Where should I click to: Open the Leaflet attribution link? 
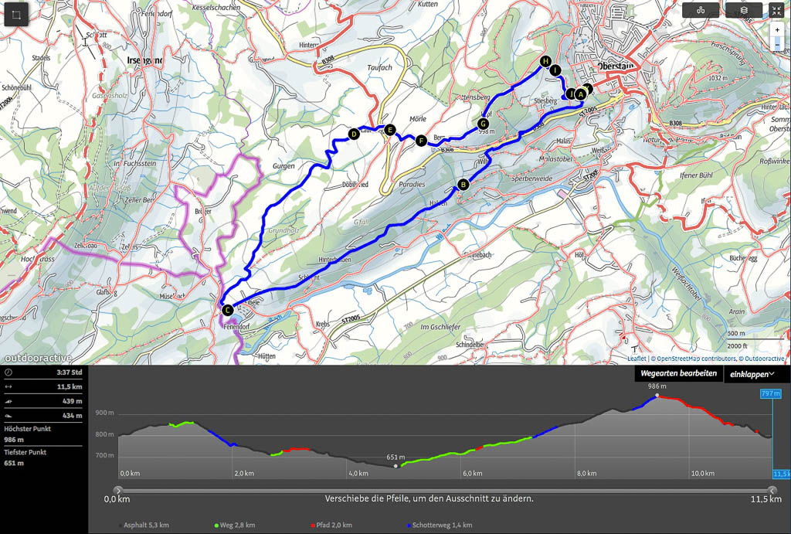point(637,359)
